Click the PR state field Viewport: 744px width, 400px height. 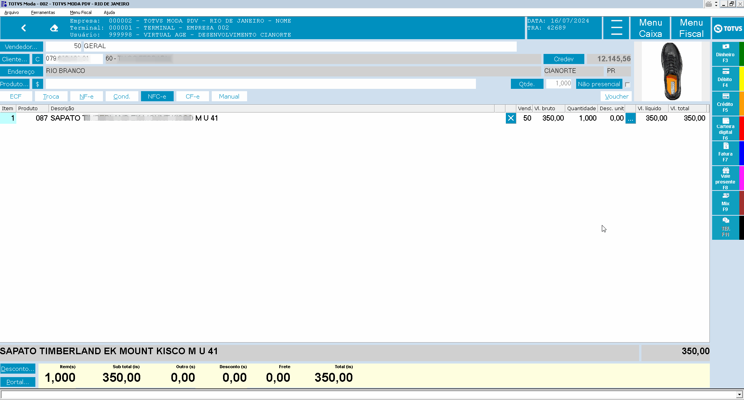click(x=618, y=71)
